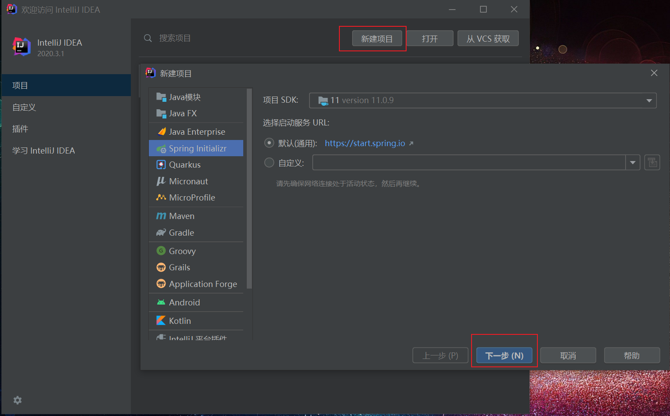Click the external link arrow next to start.spring.io
Image resolution: width=670 pixels, height=416 pixels.
pos(411,143)
